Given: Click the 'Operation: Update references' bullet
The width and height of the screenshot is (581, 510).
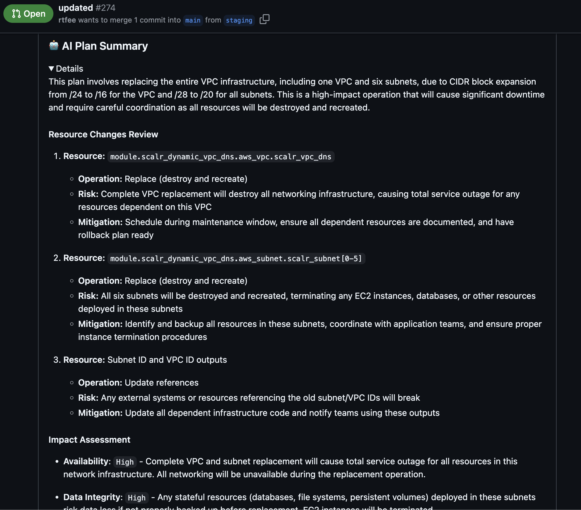Looking at the screenshot, I should tap(138, 382).
